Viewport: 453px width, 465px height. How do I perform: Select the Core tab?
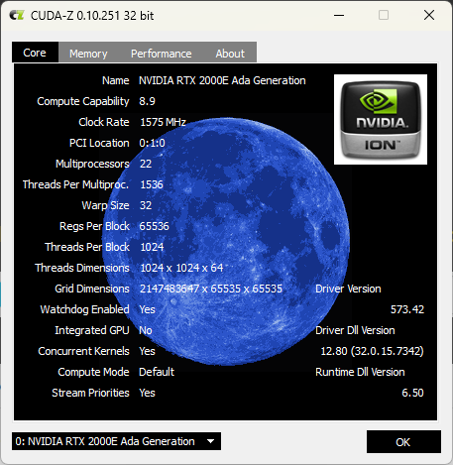[x=35, y=53]
